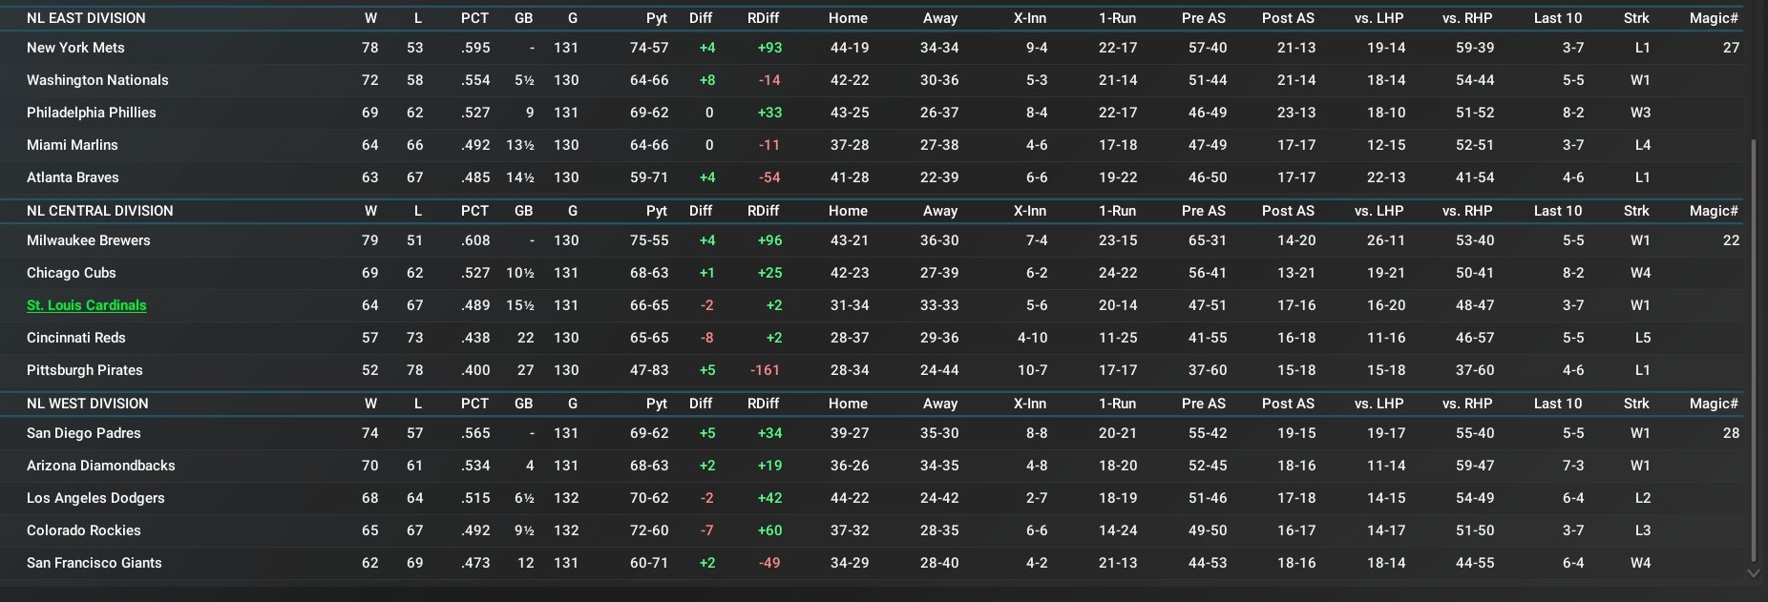This screenshot has height=602, width=1768.
Task: Select the Mets +93 run differential cell
Action: pyautogui.click(x=769, y=48)
